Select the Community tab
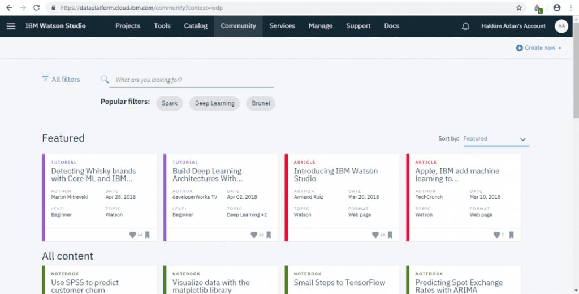Image resolution: width=579 pixels, height=294 pixels. pos(238,26)
